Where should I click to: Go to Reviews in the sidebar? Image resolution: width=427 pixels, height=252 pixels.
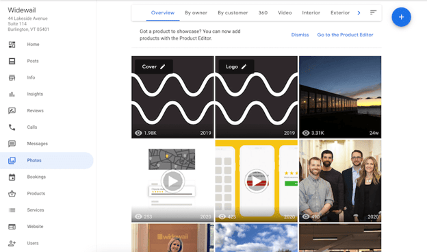pos(35,111)
